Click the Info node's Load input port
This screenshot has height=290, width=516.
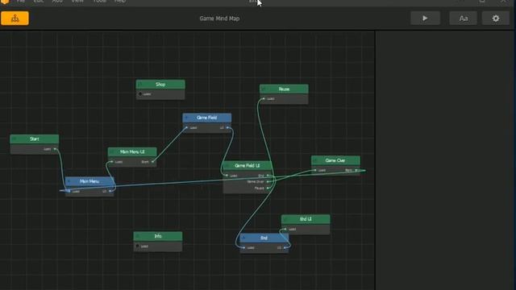click(x=137, y=246)
